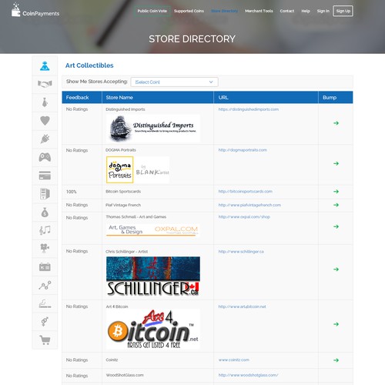Visit art4bitcoin.net URL link

242,306
